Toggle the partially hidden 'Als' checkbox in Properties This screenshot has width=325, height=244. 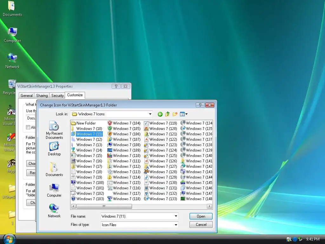pyautogui.click(x=28, y=127)
